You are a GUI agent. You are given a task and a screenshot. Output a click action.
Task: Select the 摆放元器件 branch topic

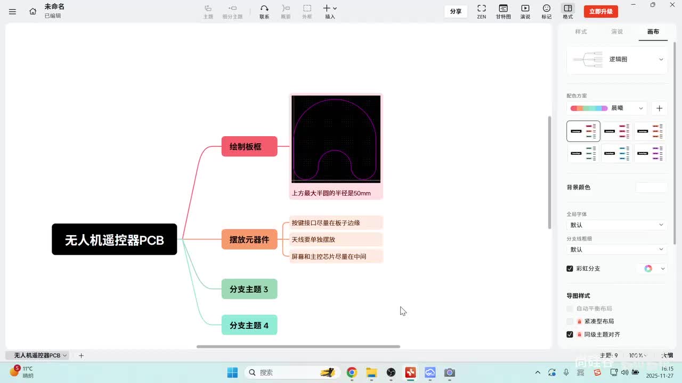click(249, 239)
